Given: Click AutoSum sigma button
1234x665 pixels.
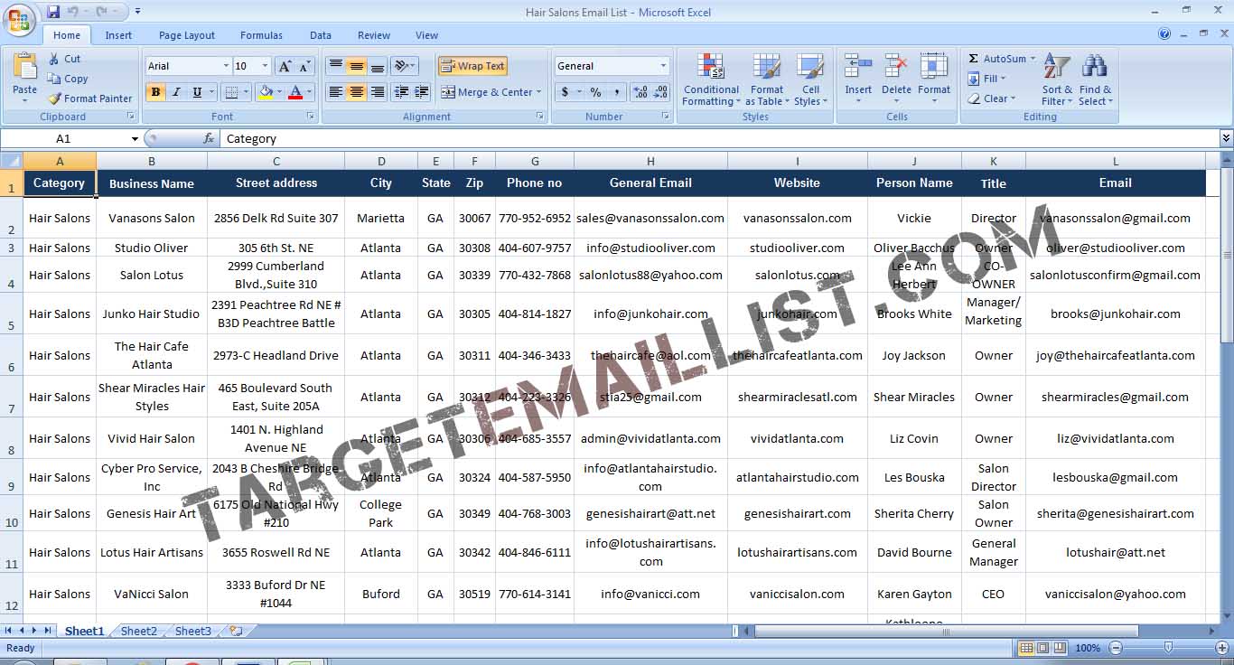Looking at the screenshot, I should click(x=974, y=59).
